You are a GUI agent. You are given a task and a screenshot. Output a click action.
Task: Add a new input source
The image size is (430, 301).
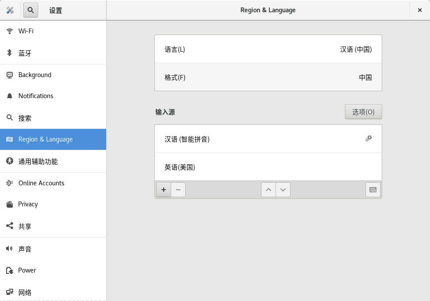pos(164,190)
